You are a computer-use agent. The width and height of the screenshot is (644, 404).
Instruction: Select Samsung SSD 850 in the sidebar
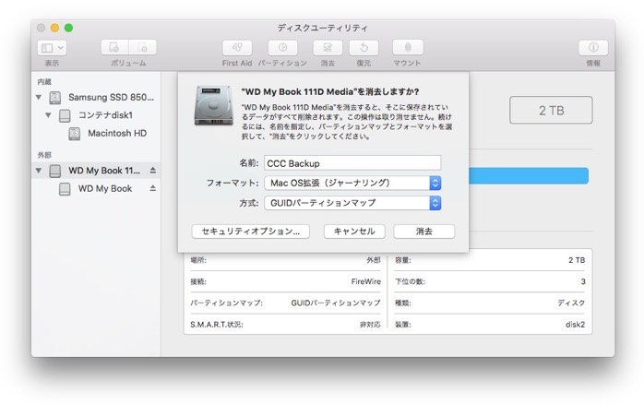[111, 97]
